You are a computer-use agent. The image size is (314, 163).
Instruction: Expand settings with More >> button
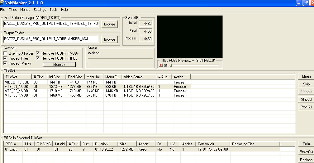point(59,65)
